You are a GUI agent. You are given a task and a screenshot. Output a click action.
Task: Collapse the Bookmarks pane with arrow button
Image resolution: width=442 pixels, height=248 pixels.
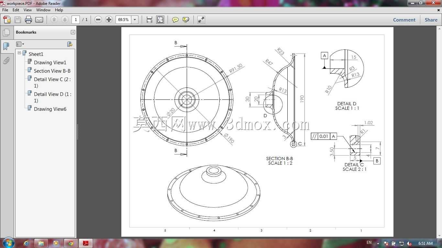[x=73, y=32]
